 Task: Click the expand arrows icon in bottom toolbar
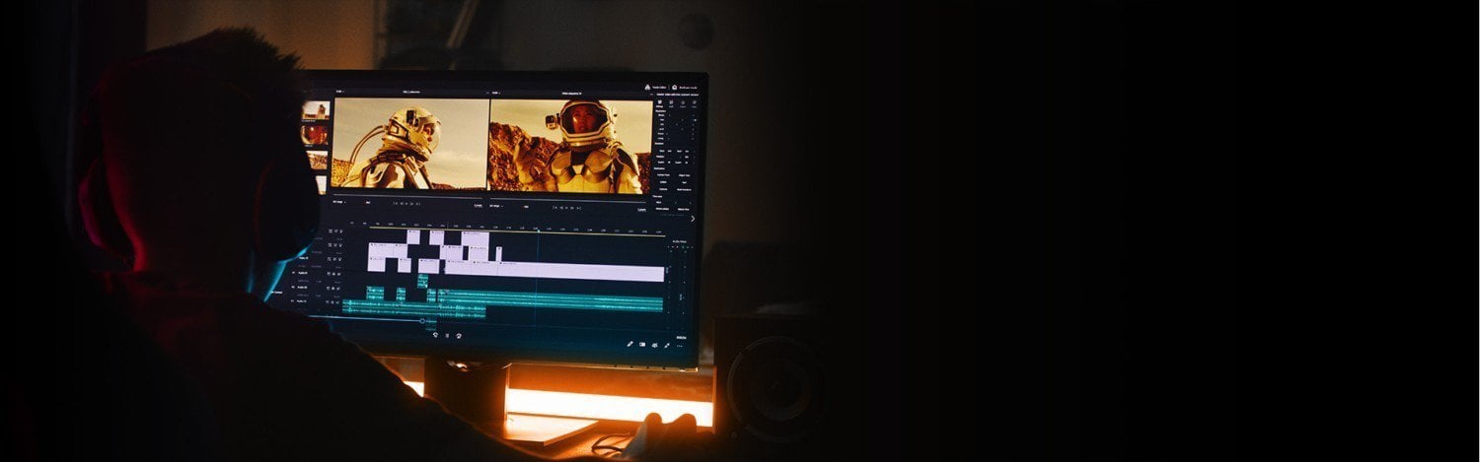[667, 345]
